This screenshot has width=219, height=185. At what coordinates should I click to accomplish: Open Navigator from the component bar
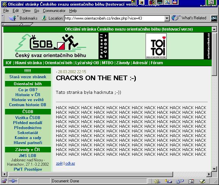pyautogui.click(x=157, y=181)
